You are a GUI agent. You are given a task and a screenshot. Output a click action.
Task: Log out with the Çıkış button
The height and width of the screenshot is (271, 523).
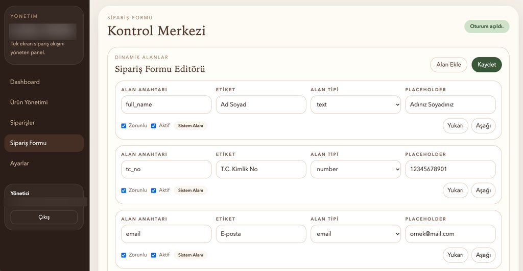[44, 217]
